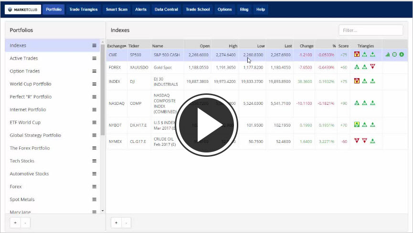Click the daily triangle for S&P 500 CASH
The width and height of the screenshot is (413, 233).
(x=357, y=54)
